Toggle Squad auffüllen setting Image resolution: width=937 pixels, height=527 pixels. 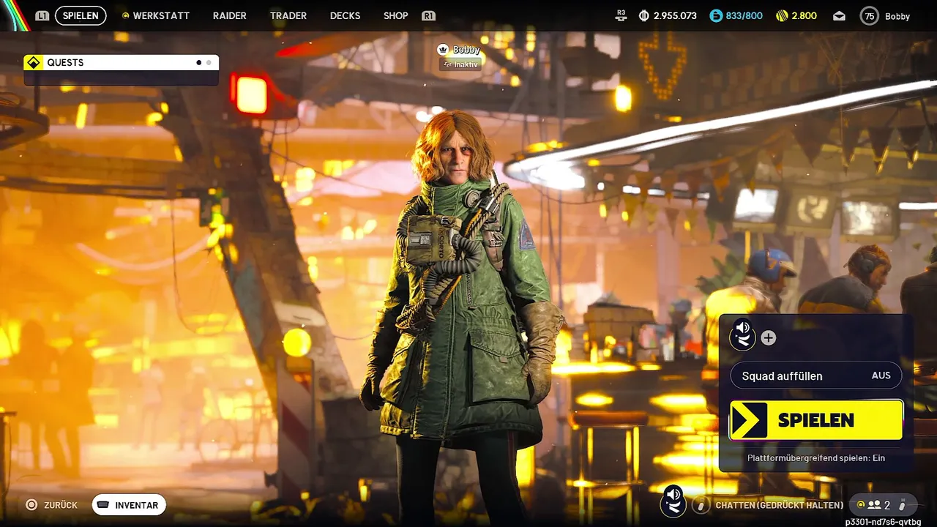[x=816, y=375]
